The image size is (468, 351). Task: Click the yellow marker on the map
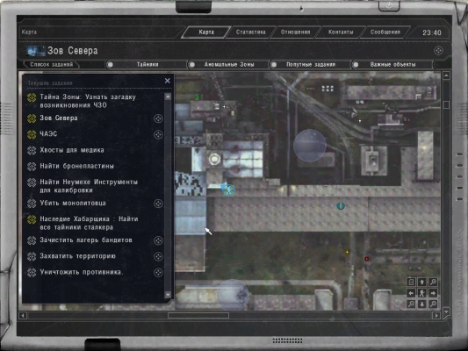coord(347,253)
